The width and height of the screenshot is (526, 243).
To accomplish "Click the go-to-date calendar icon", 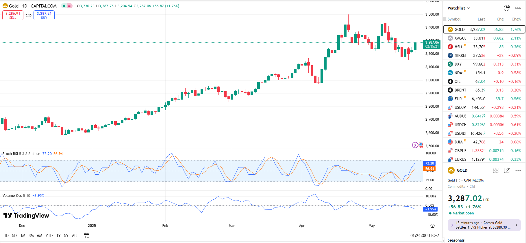I will pos(86,235).
